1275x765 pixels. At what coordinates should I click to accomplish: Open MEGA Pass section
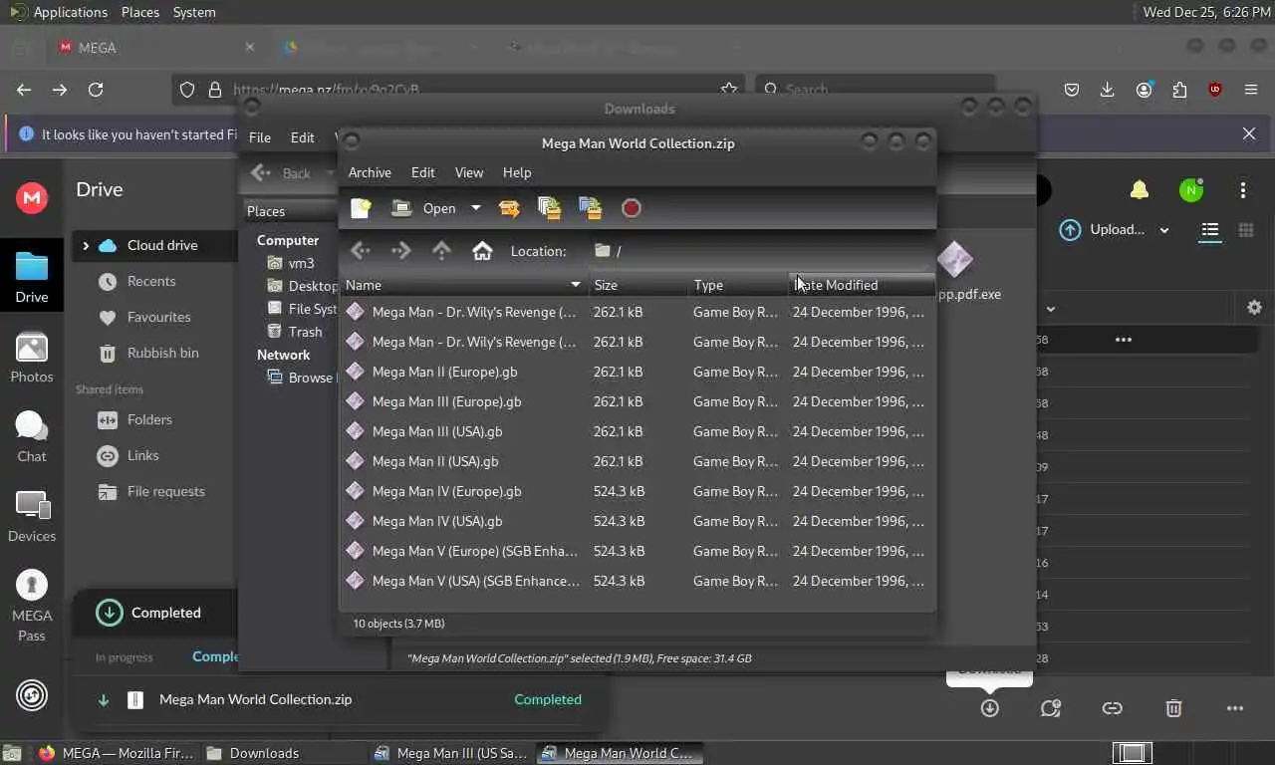pyautogui.click(x=32, y=606)
